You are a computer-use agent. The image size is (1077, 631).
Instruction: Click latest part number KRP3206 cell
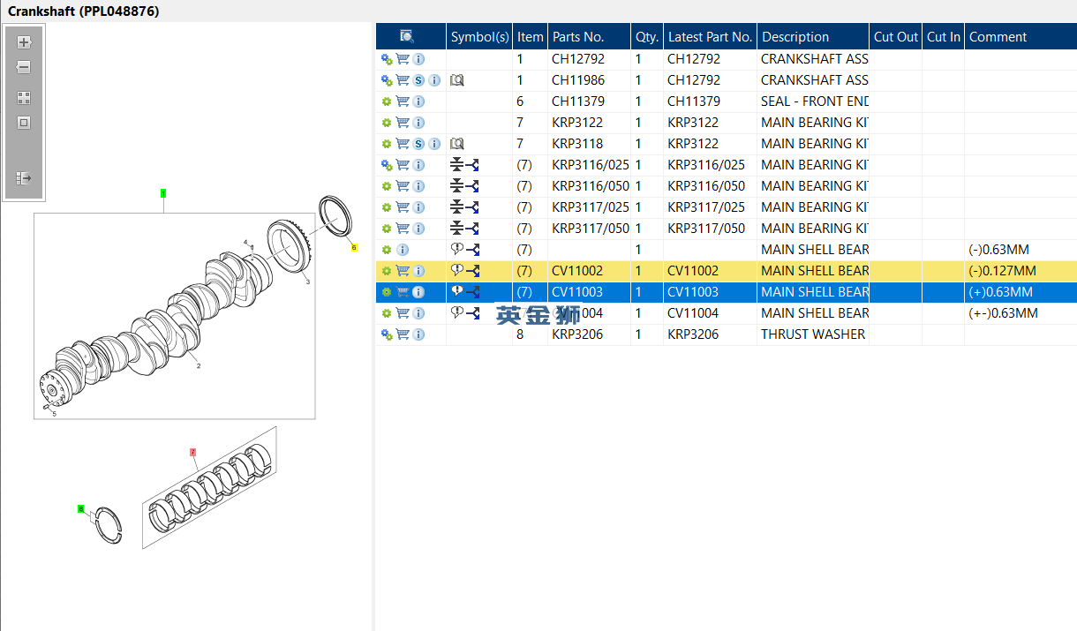(710, 334)
